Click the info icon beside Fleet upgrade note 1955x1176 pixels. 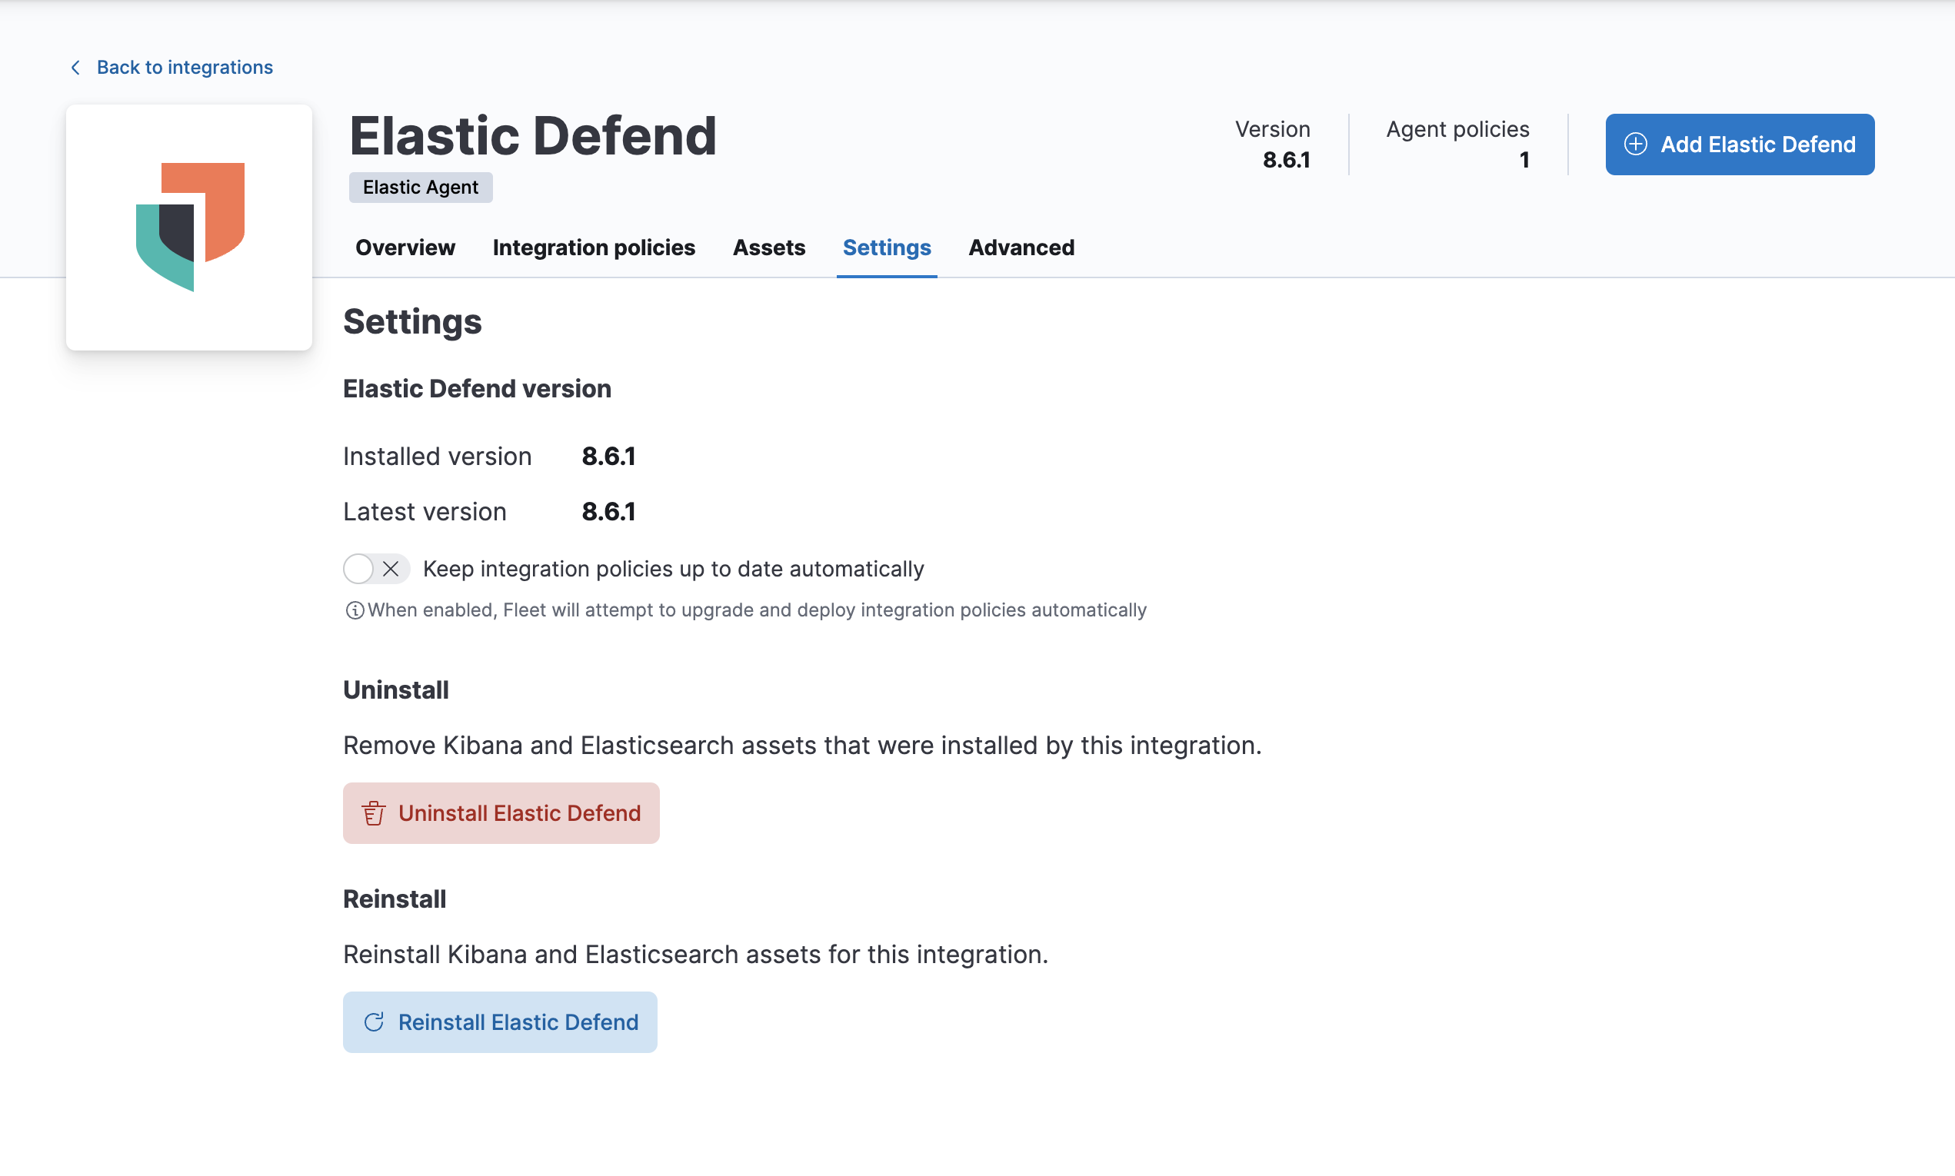[355, 610]
